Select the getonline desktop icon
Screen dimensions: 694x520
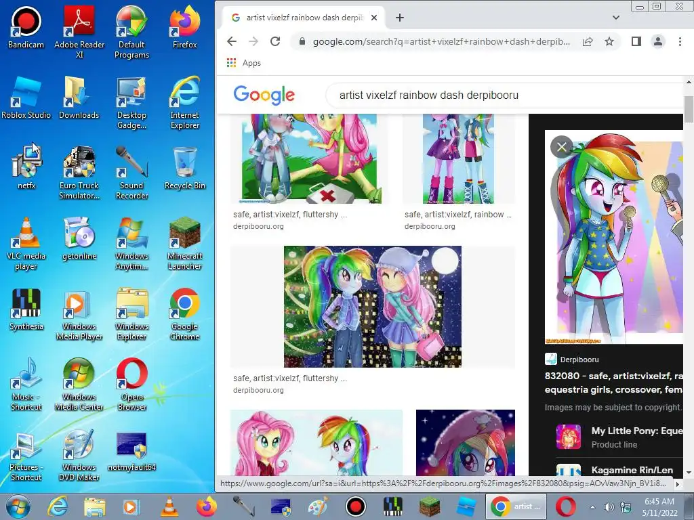coord(79,238)
